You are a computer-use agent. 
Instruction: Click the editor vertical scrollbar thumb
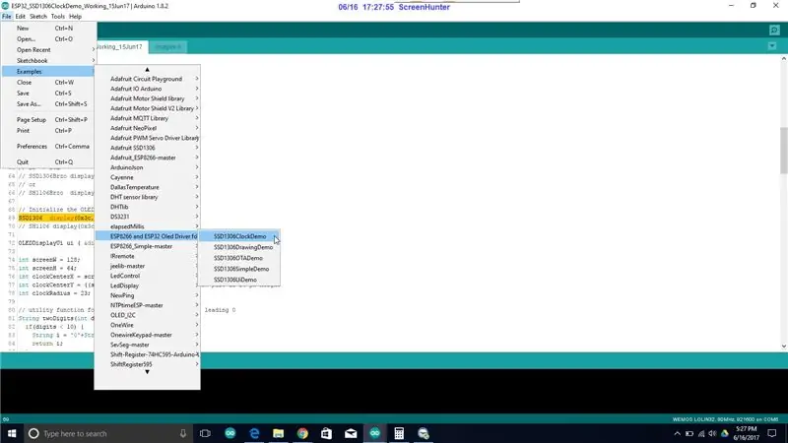tap(783, 151)
